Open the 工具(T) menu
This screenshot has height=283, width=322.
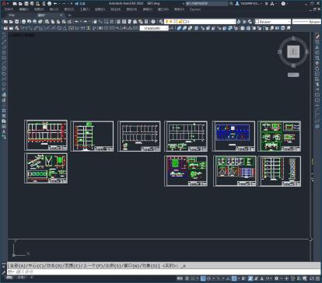tap(85, 9)
